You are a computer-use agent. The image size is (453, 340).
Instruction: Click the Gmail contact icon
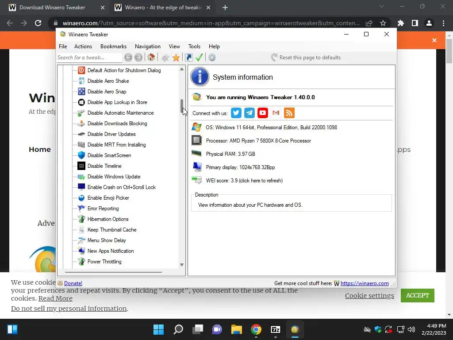[276, 113]
